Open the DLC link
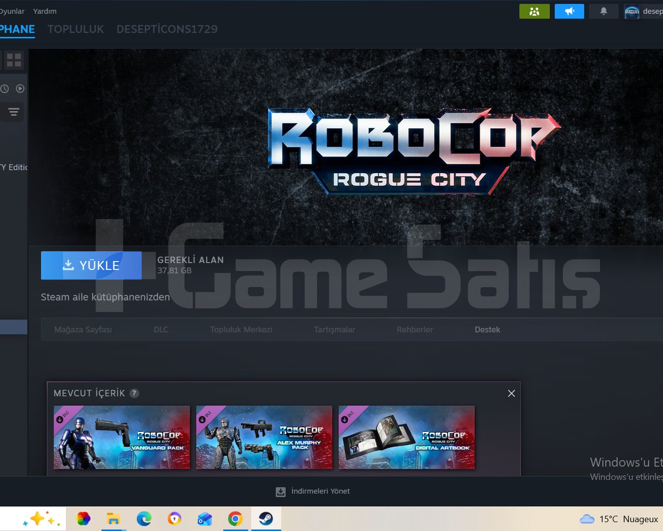 tap(161, 330)
